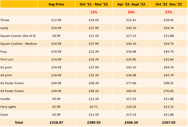Select the red 12% cell
The height and width of the screenshot is (127, 188).
pyautogui.click(x=94, y=12)
